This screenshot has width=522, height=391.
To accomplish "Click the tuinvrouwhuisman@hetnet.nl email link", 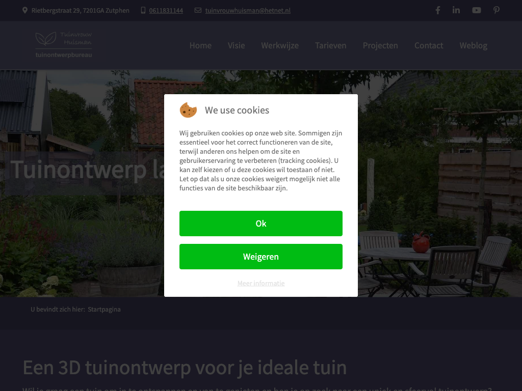I will pos(248,10).
